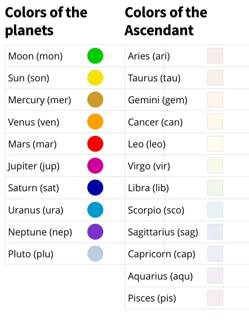Click the Sagittarius (sag) row label
The height and width of the screenshot is (324, 249).
point(163,232)
